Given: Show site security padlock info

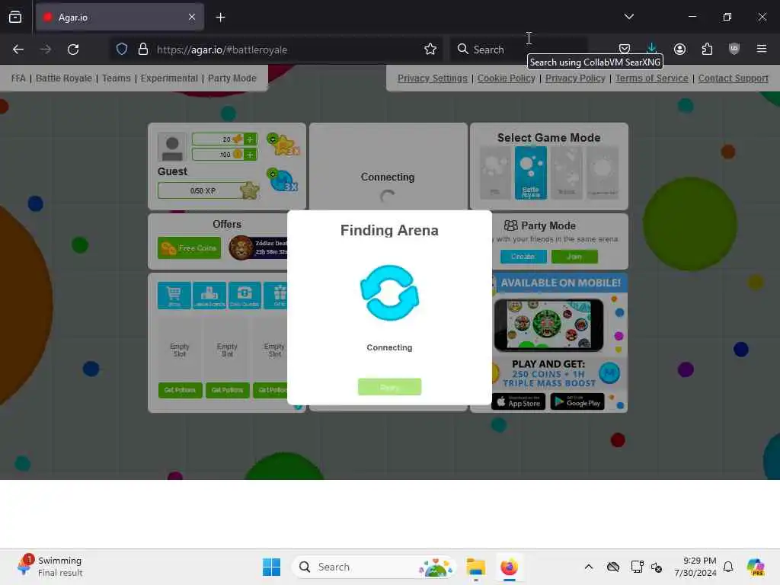Looking at the screenshot, I should point(143,50).
